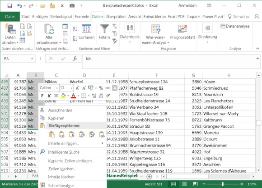Toggle italic with the K button
The width and height of the screenshot is (262, 188).
pos(49,96)
